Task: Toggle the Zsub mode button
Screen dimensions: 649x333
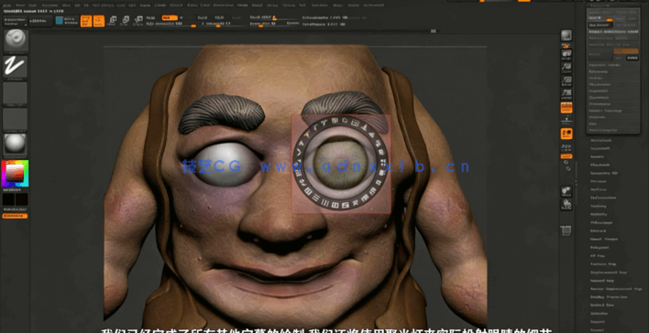Action: 218,17
